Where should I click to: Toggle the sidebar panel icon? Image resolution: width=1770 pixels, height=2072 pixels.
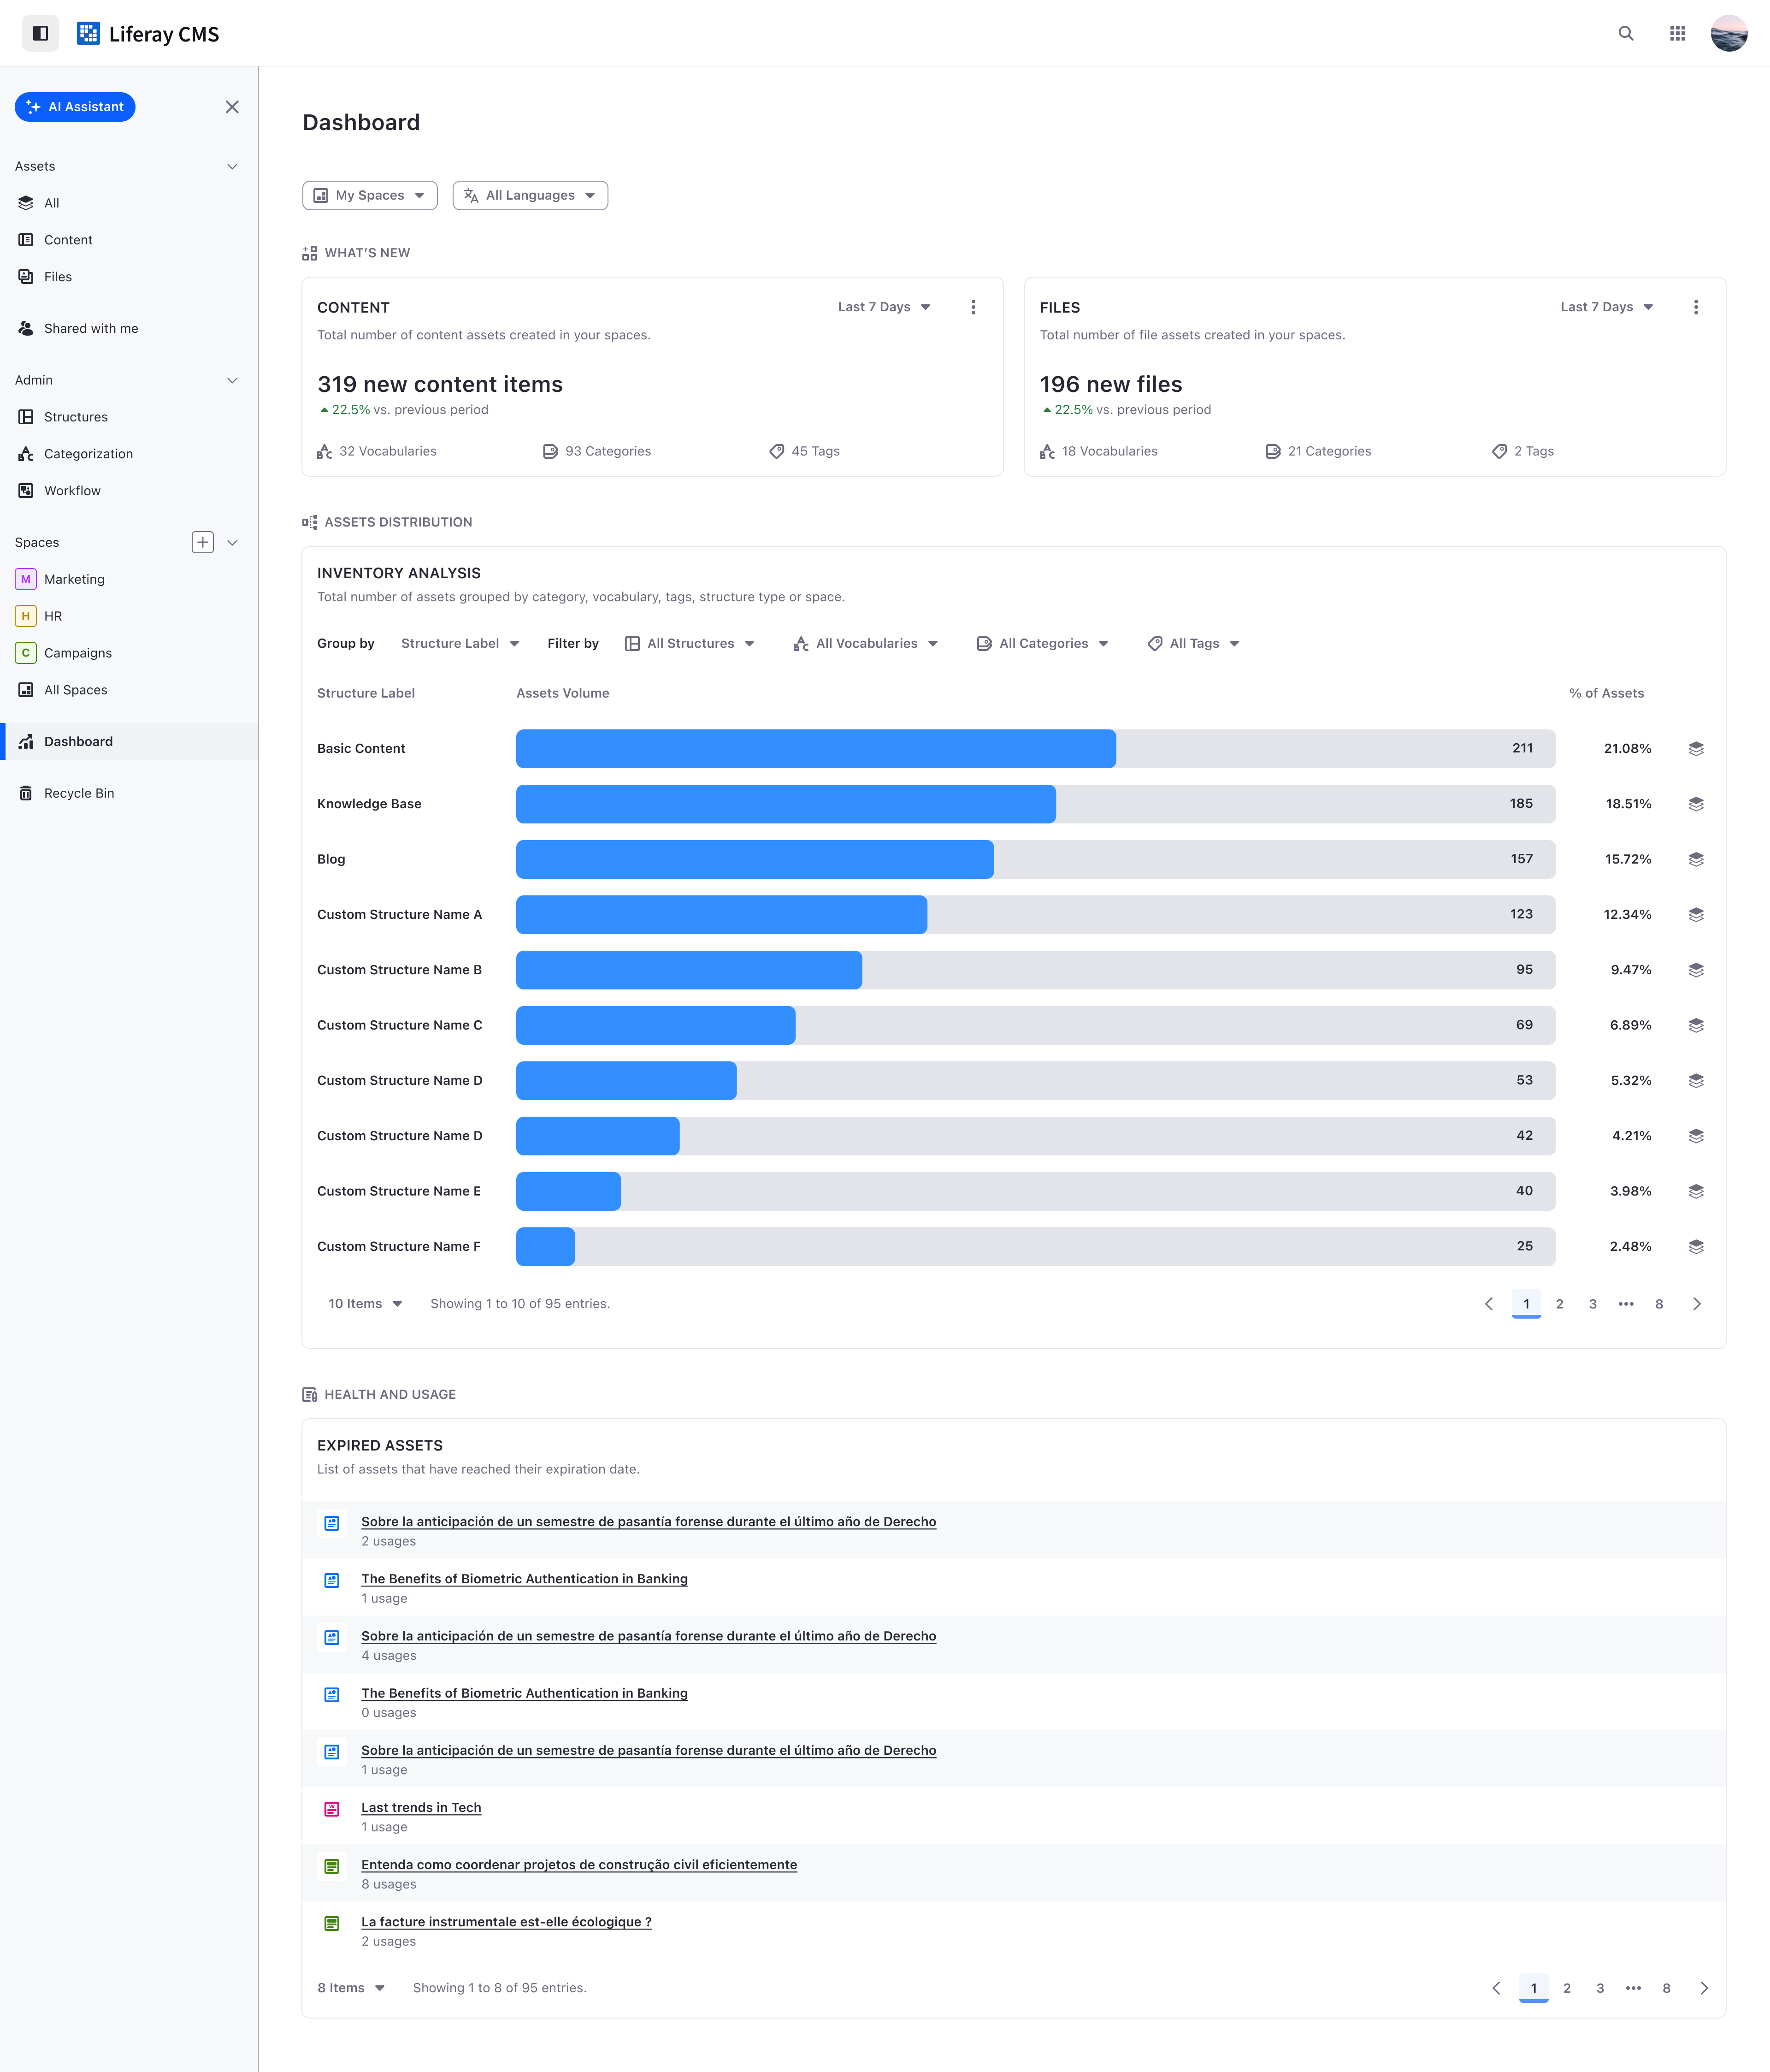coord(40,33)
